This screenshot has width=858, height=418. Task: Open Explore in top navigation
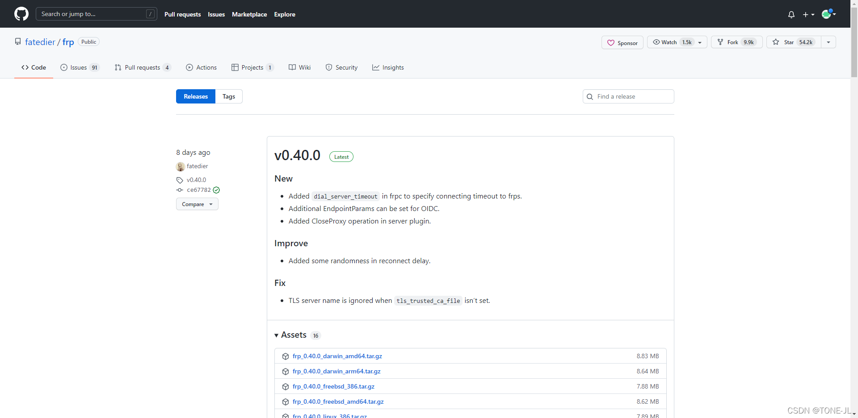285,14
